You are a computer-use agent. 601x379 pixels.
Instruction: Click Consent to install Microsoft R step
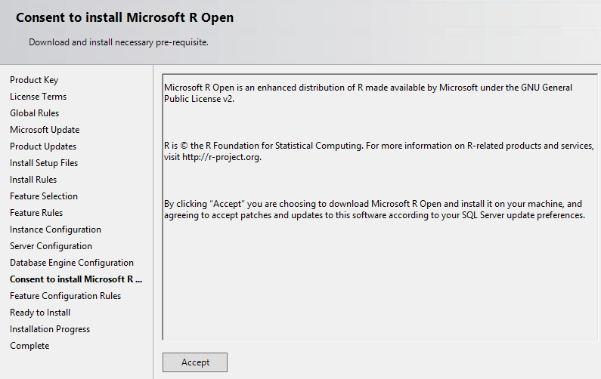[x=76, y=279]
